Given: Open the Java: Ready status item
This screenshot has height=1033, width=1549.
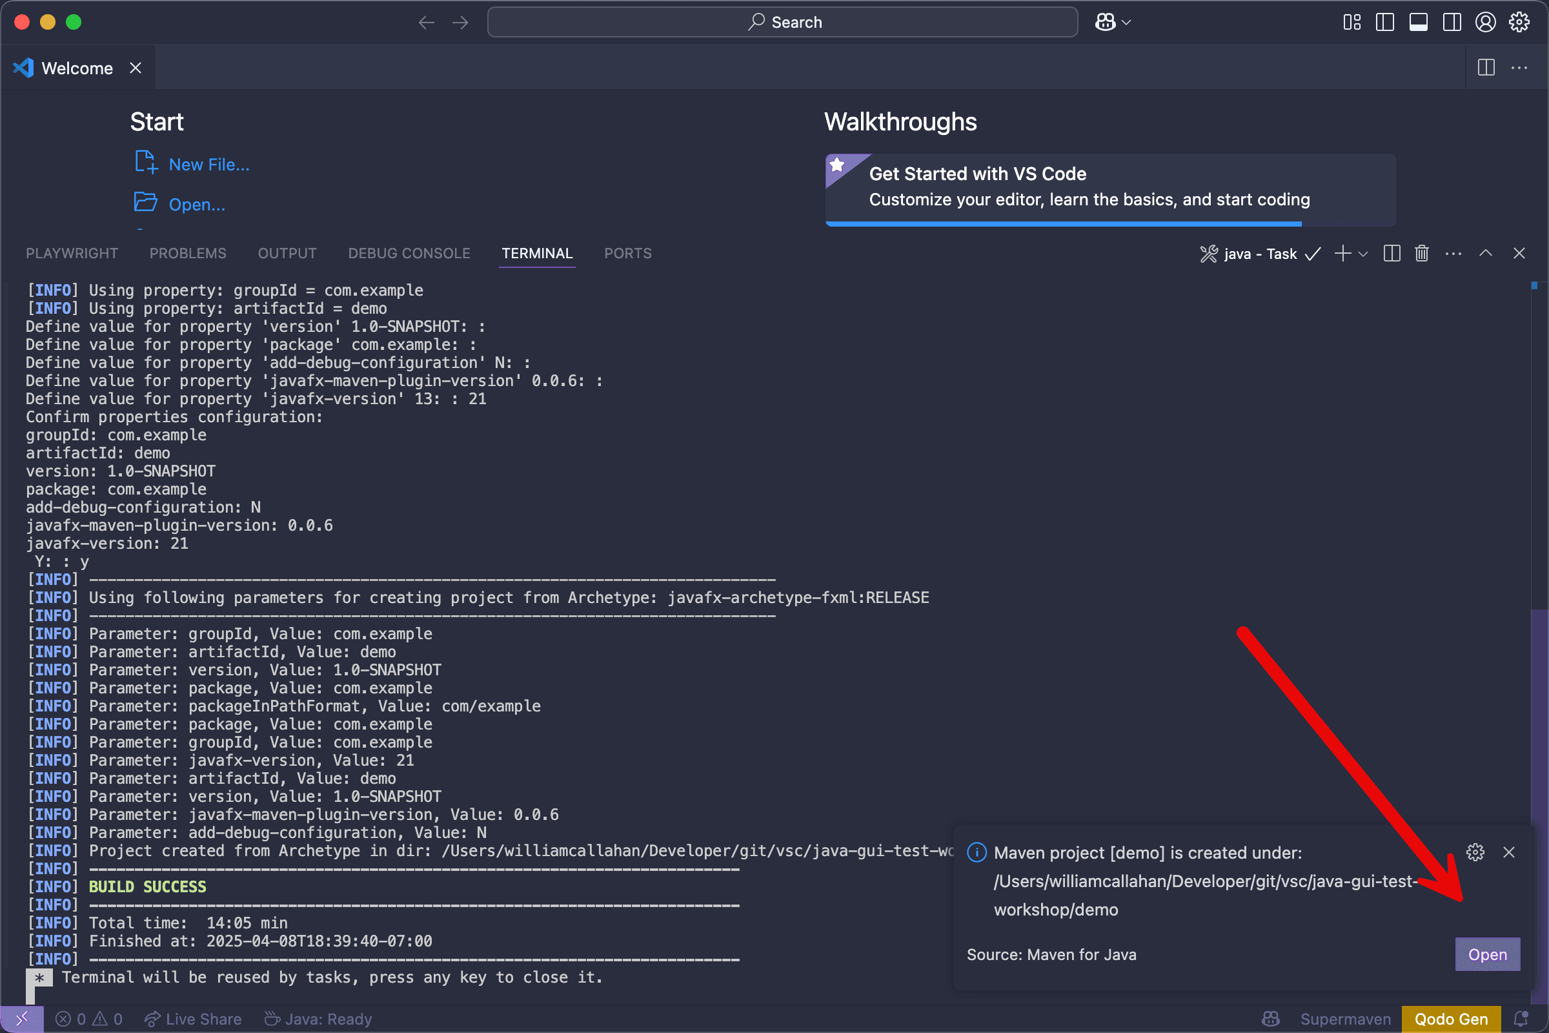Looking at the screenshot, I should pos(318,1019).
